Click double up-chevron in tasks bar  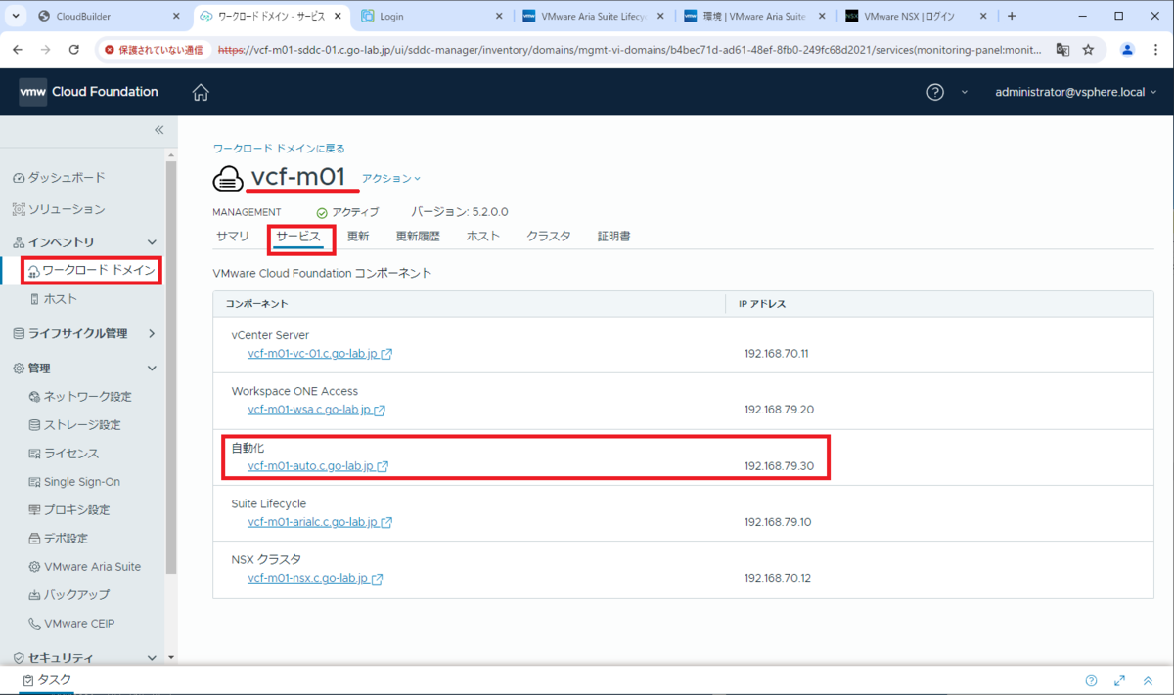pyautogui.click(x=1148, y=681)
